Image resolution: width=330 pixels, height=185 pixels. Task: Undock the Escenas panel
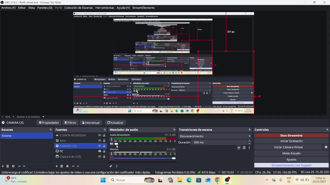51,130
